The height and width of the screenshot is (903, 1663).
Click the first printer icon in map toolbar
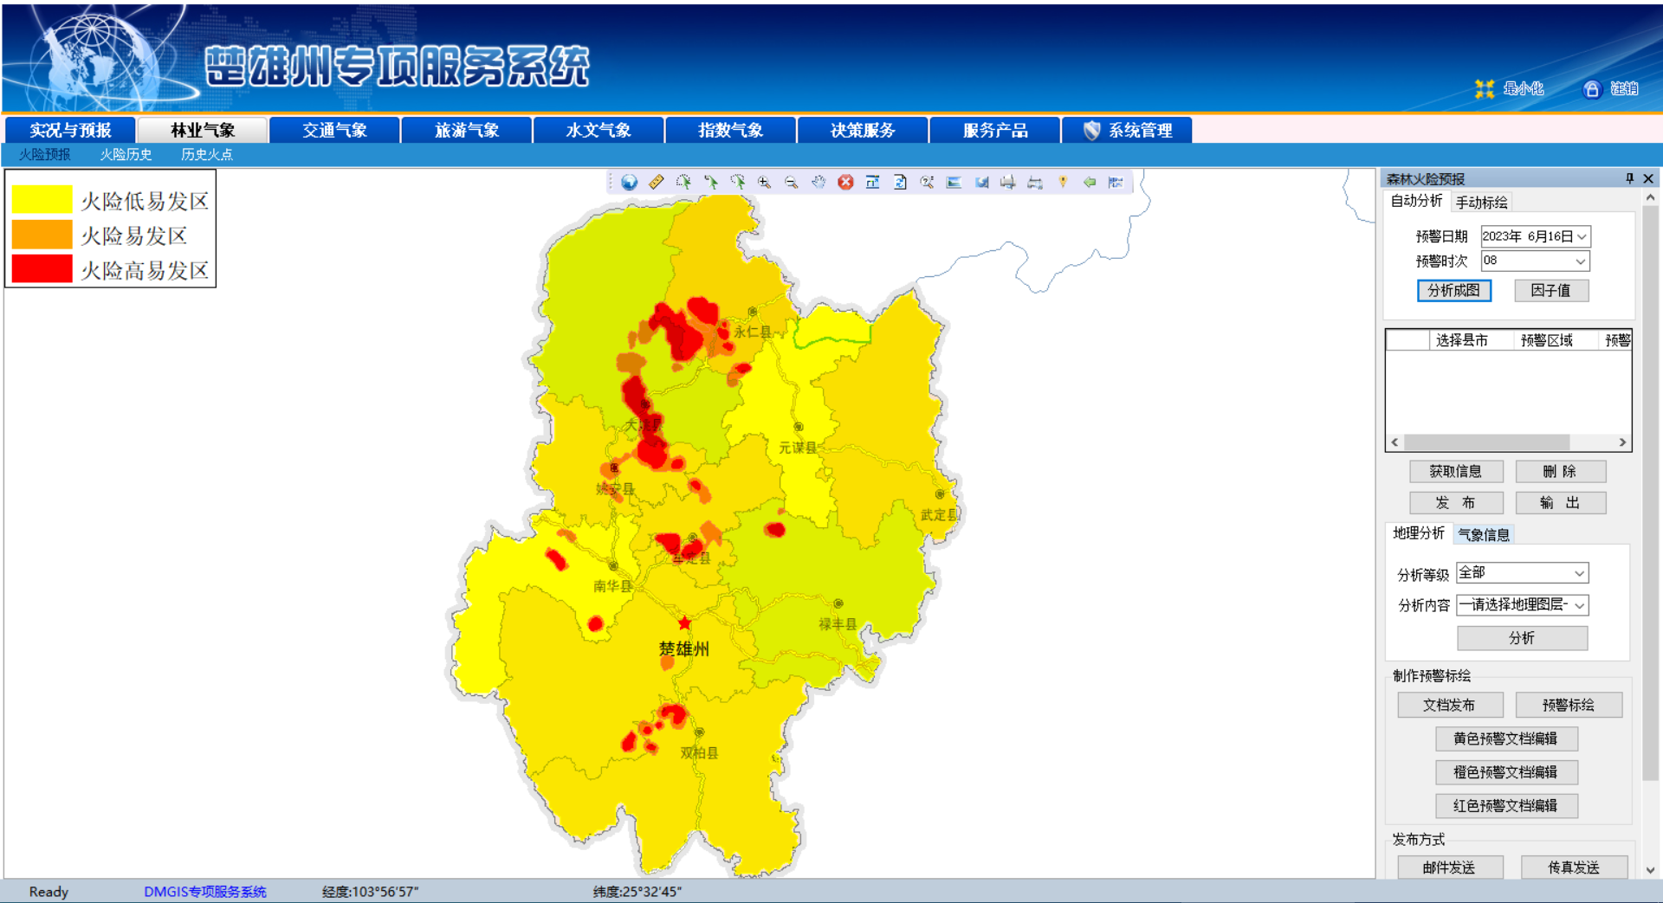coord(1007,182)
